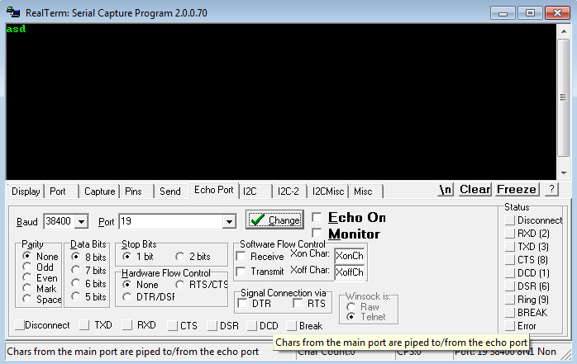Select Space parity
The image size is (577, 364).
pos(26,299)
